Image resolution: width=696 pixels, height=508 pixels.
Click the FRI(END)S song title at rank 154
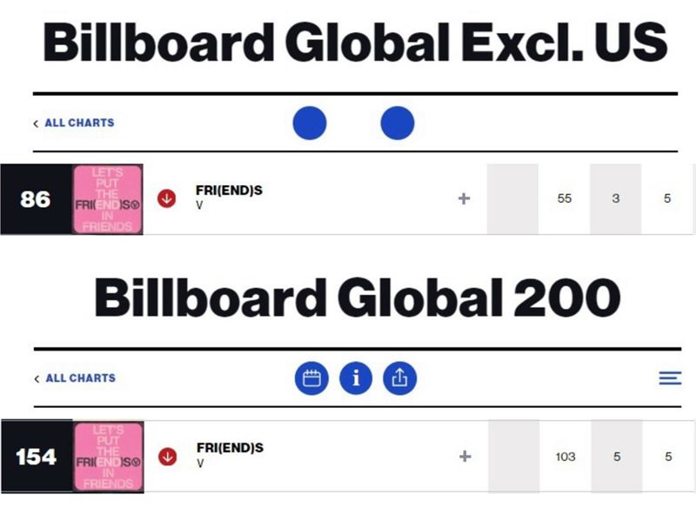click(230, 448)
